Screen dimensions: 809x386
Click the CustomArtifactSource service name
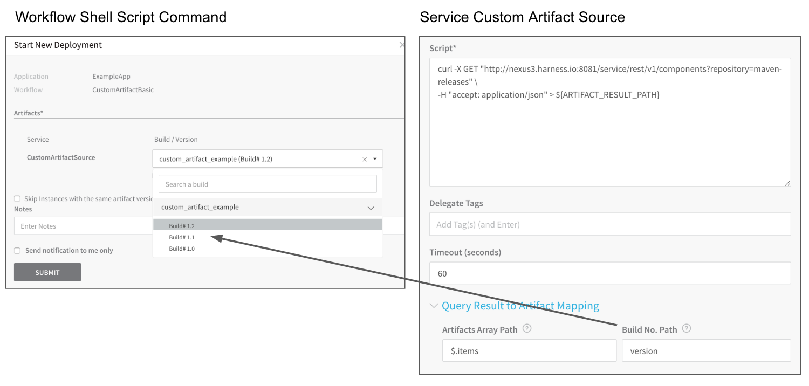pyautogui.click(x=61, y=157)
